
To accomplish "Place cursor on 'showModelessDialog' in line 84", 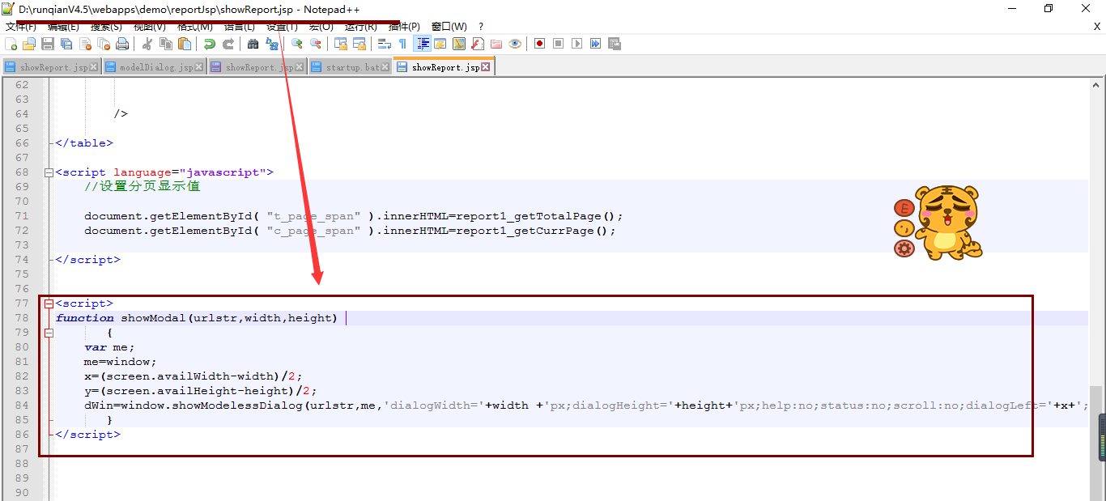I will click(x=238, y=405).
